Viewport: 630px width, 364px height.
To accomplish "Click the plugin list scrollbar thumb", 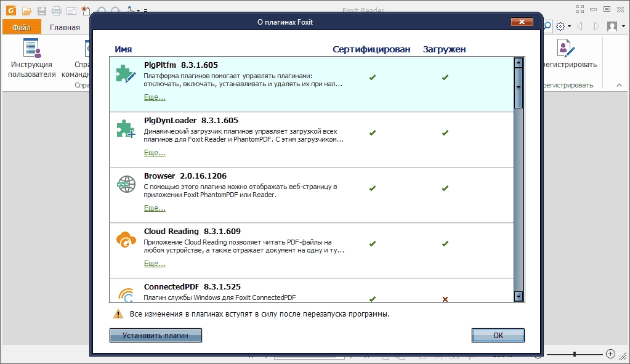I will [519, 88].
